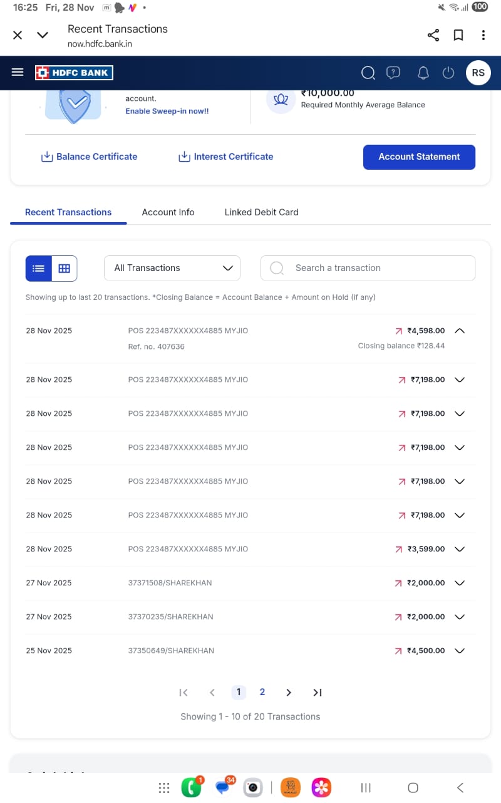Open the help chat icon
Viewport: 501px width, 803px height.
(393, 73)
